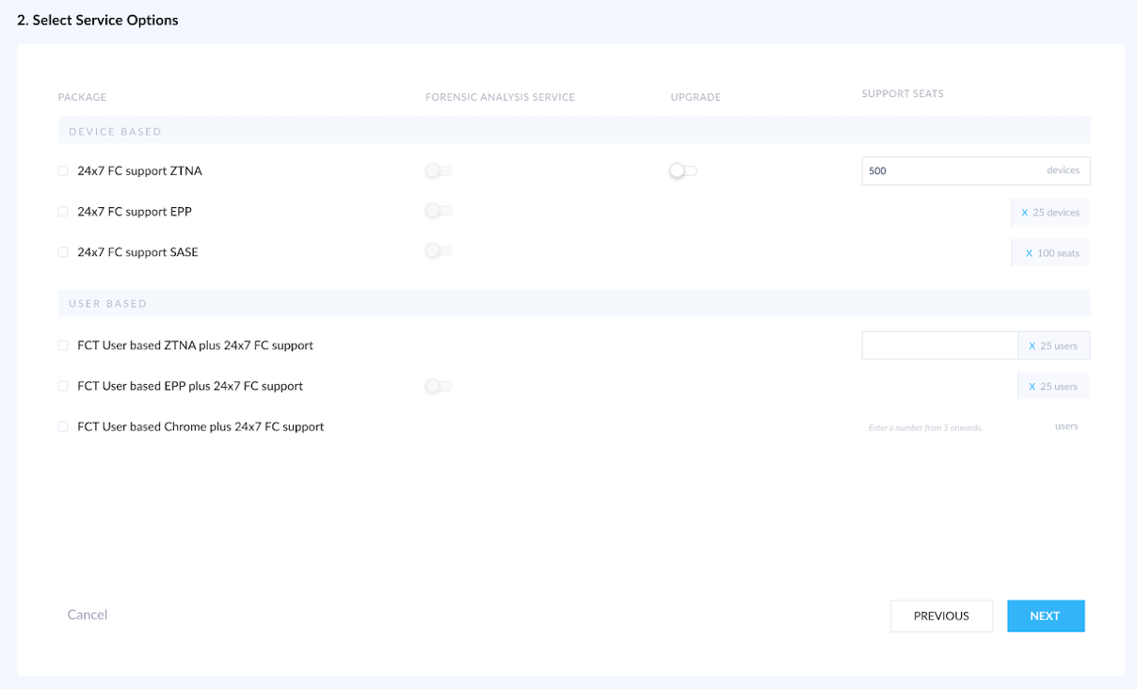Click the NEXT button
Image resolution: width=1137 pixels, height=689 pixels.
click(1045, 616)
